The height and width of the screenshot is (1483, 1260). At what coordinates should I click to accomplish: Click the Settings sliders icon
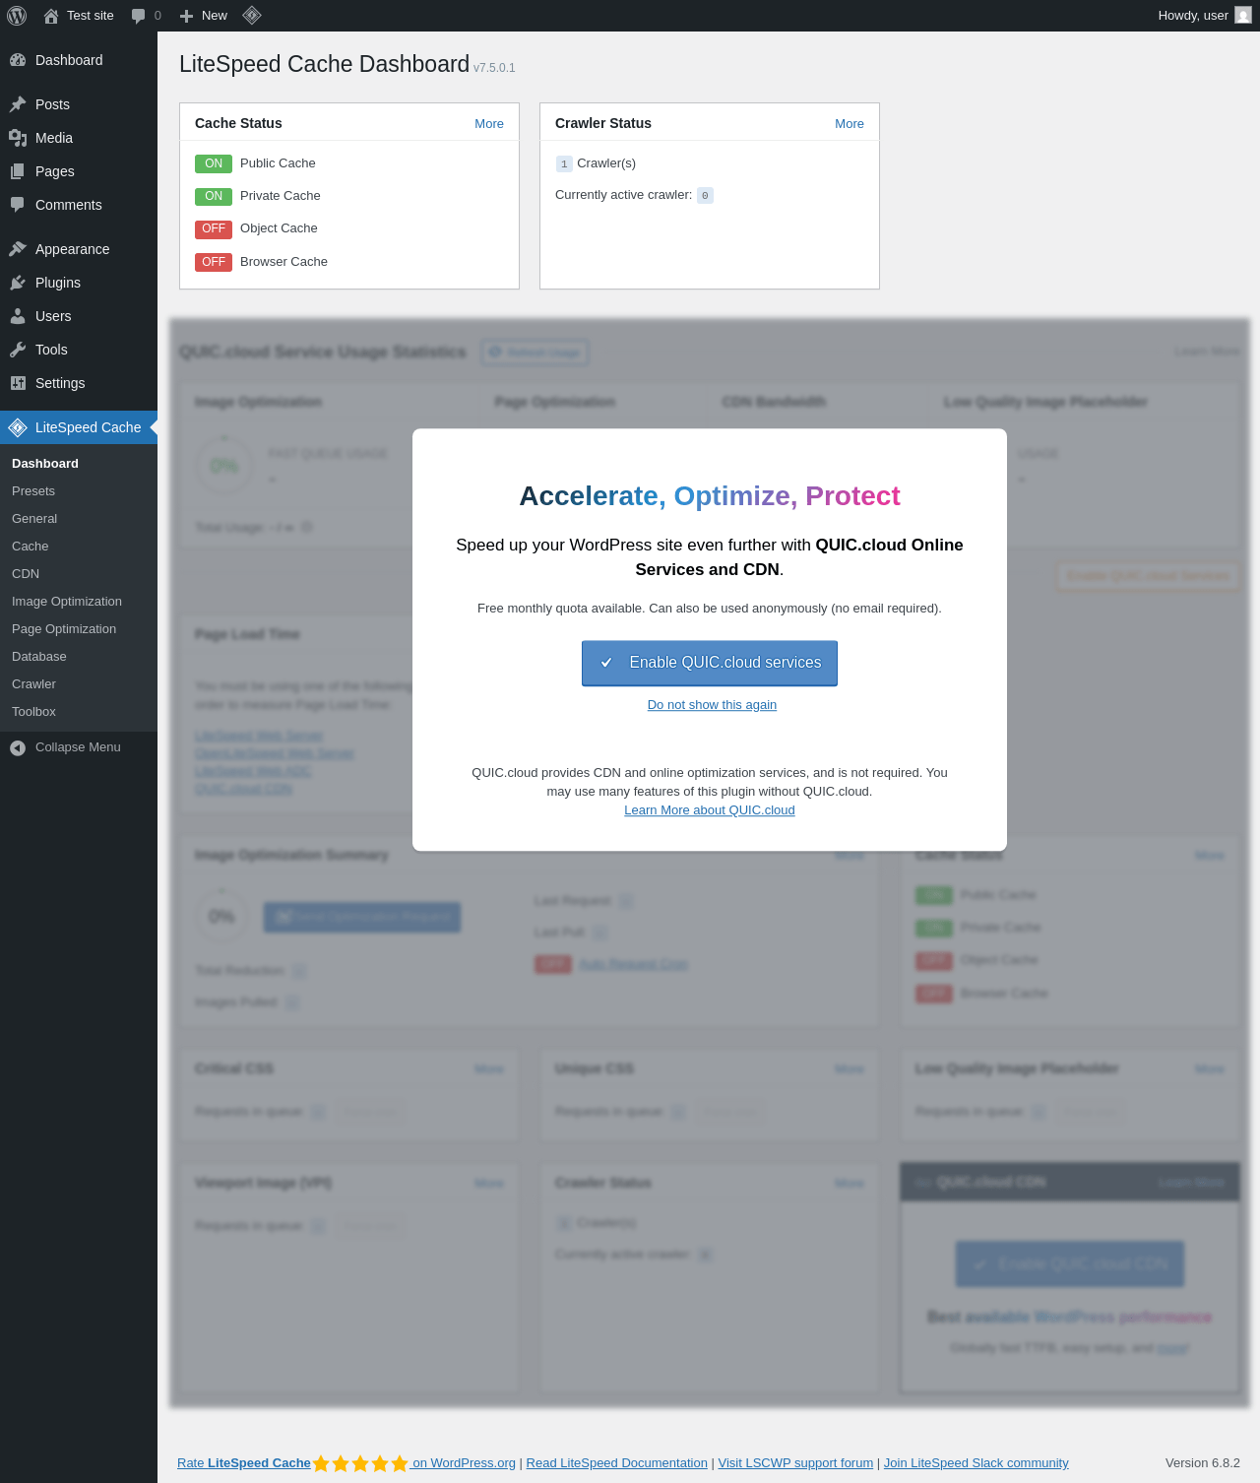coord(18,383)
